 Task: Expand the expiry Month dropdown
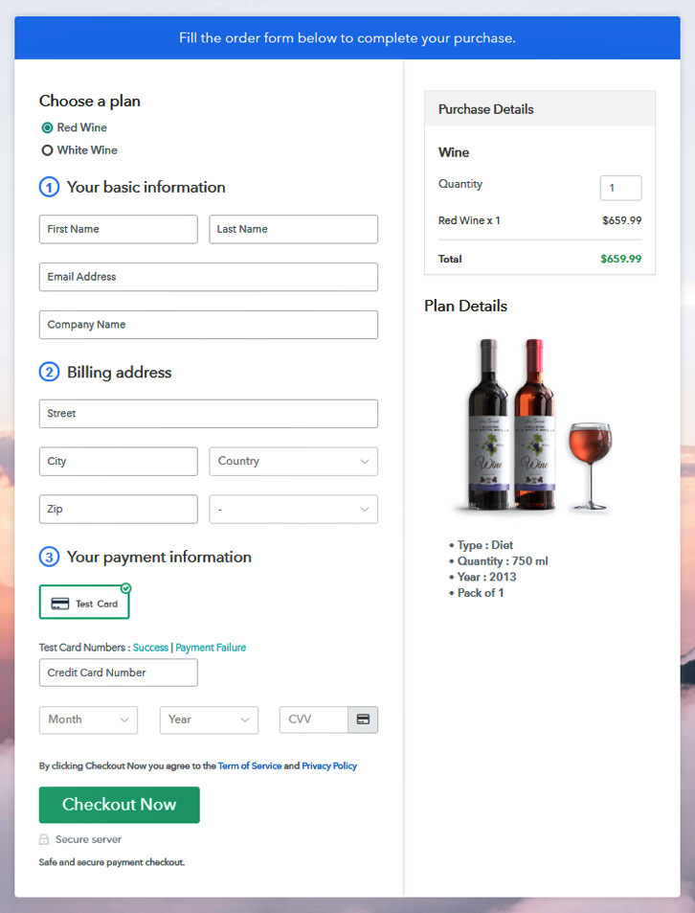[88, 719]
